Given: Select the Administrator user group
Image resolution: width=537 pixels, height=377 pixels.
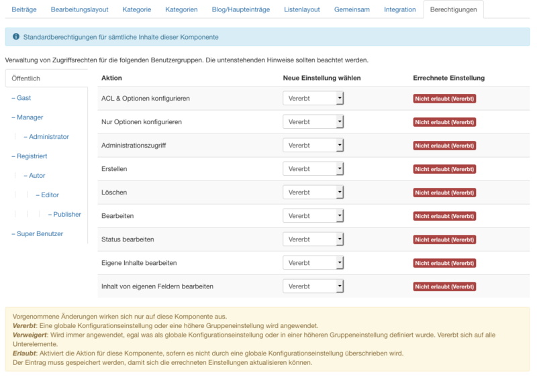Looking at the screenshot, I should (x=46, y=137).
